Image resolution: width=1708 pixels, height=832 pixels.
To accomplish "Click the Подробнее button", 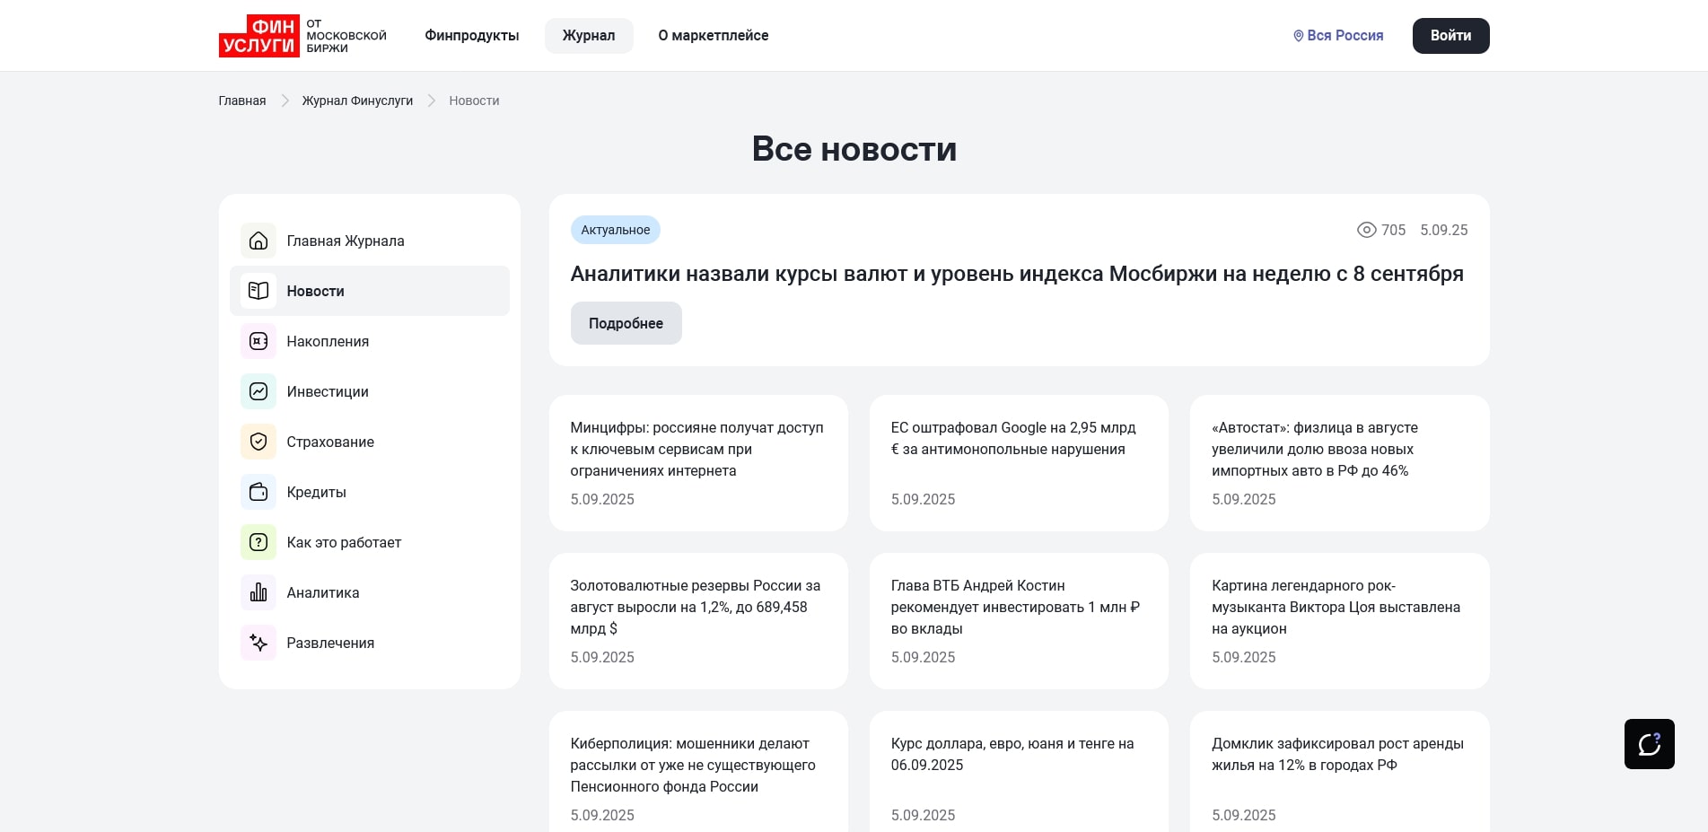I will (626, 322).
